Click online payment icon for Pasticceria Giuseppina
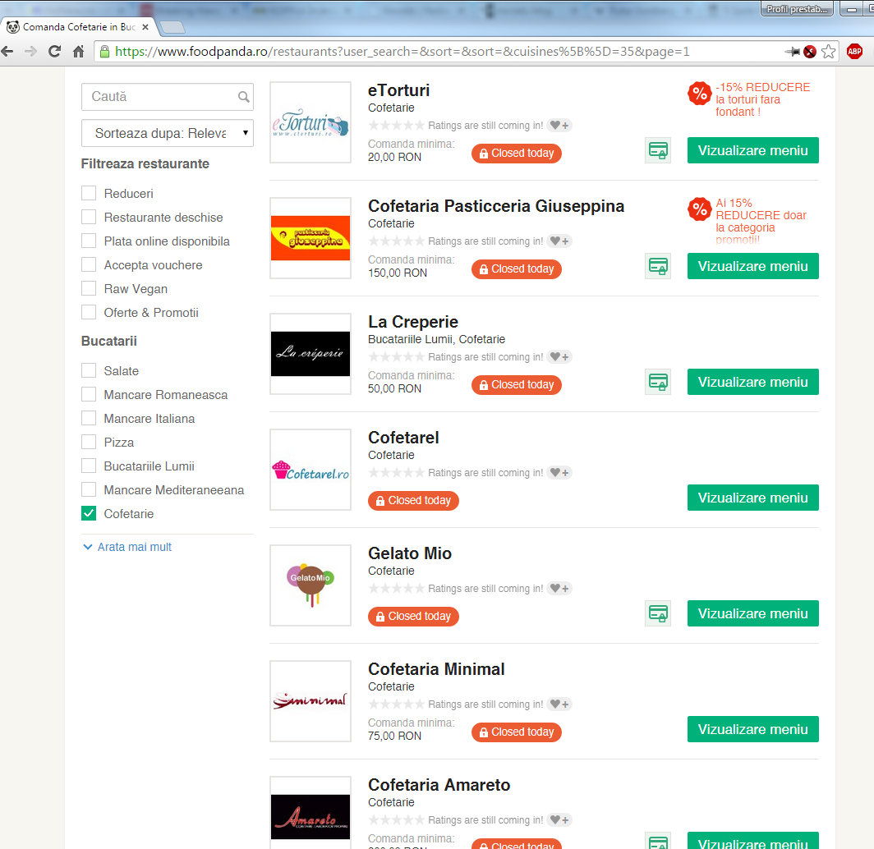Screen dimensions: 874x849 click(x=658, y=266)
